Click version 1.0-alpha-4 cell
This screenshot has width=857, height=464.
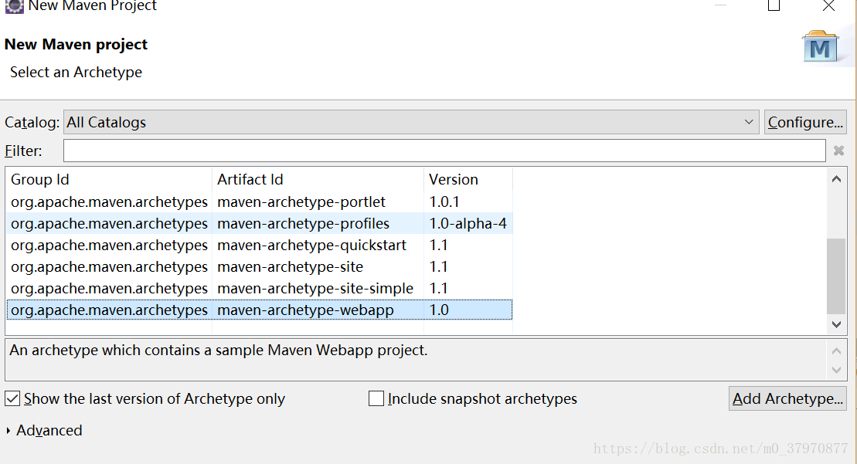[x=468, y=224]
